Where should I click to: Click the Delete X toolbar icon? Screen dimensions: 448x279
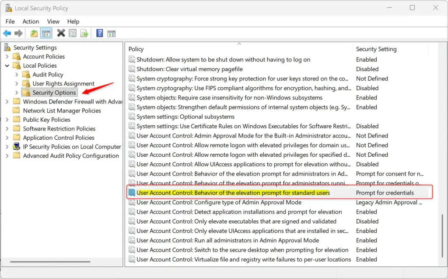tap(61, 33)
